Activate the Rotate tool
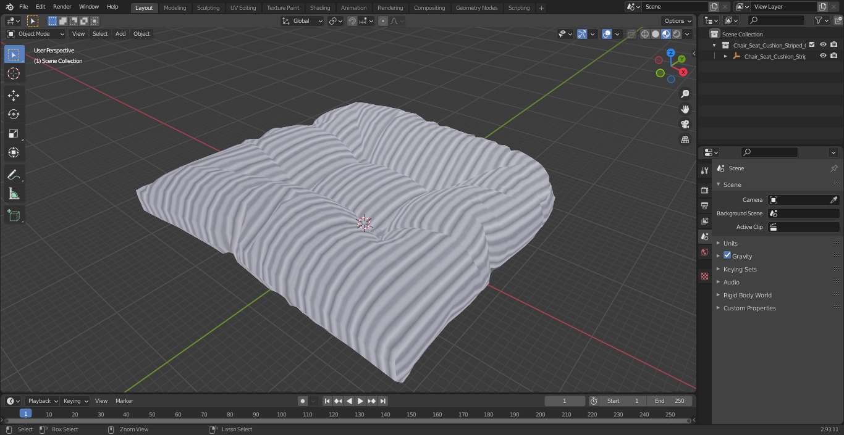The image size is (844, 435). [14, 114]
